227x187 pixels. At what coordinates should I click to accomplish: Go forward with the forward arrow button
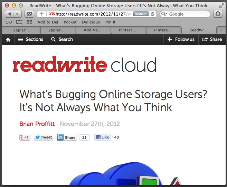pos(17,14)
